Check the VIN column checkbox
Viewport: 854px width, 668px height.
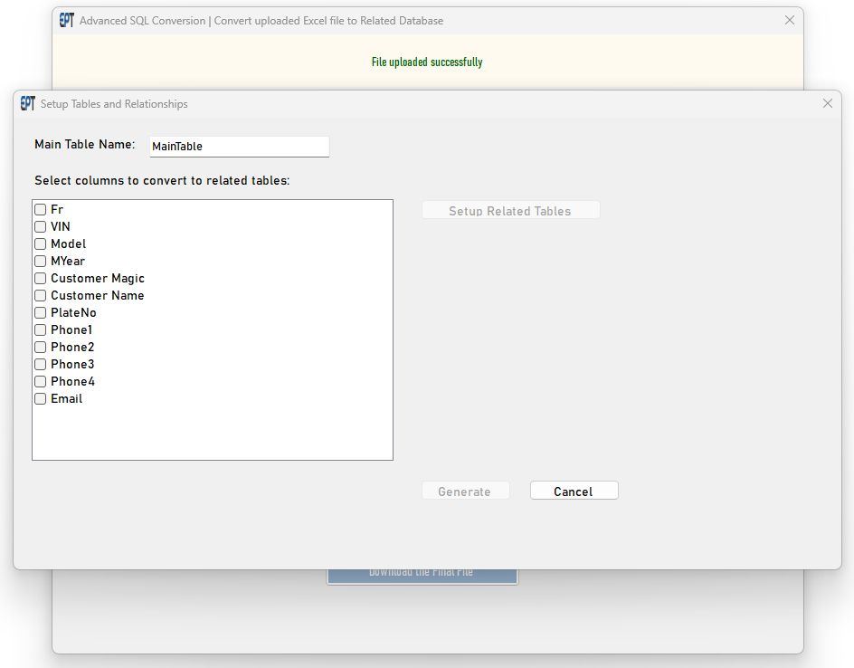click(x=41, y=227)
